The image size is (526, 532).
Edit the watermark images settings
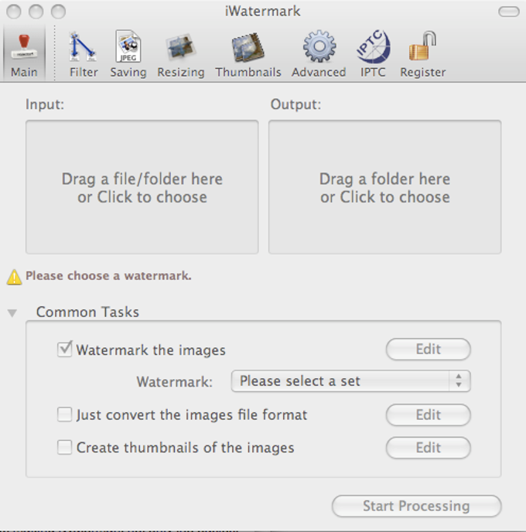(x=429, y=350)
